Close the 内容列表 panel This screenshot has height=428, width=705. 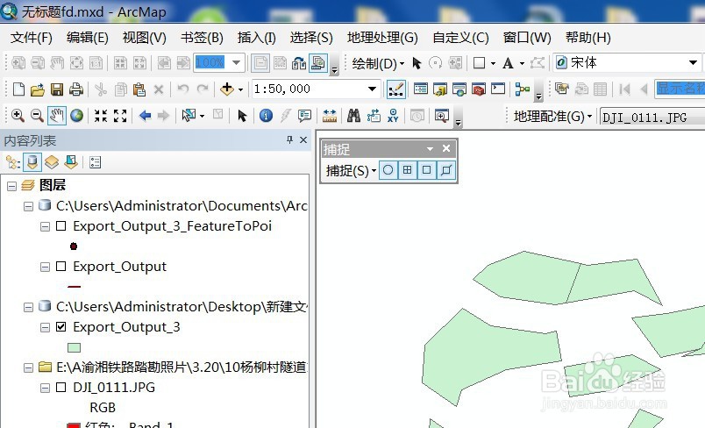point(303,139)
